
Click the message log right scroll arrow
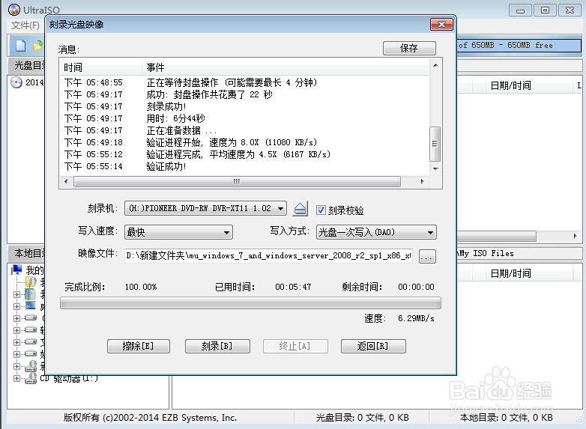pyautogui.click(x=422, y=181)
